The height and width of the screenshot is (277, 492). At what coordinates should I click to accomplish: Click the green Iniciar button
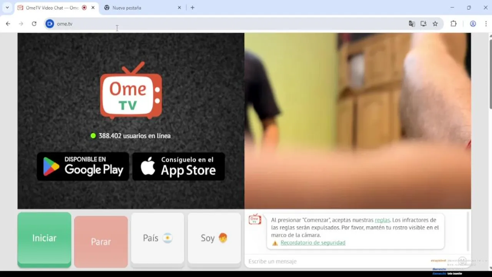tap(44, 239)
